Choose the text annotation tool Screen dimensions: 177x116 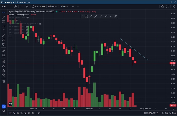(x=4, y=31)
